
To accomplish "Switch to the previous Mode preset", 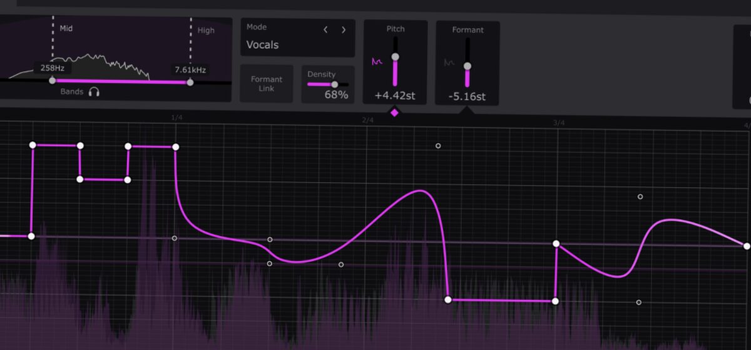I will 325,29.
